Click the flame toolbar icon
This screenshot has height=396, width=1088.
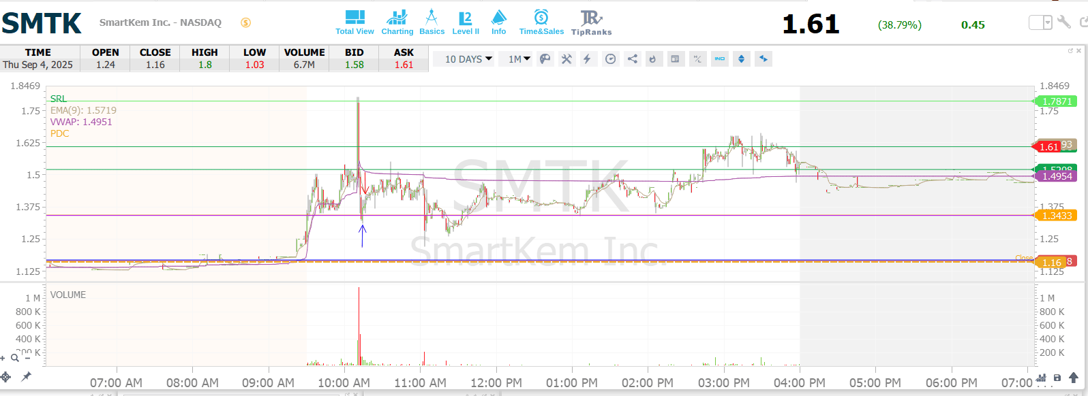pyautogui.click(x=653, y=59)
